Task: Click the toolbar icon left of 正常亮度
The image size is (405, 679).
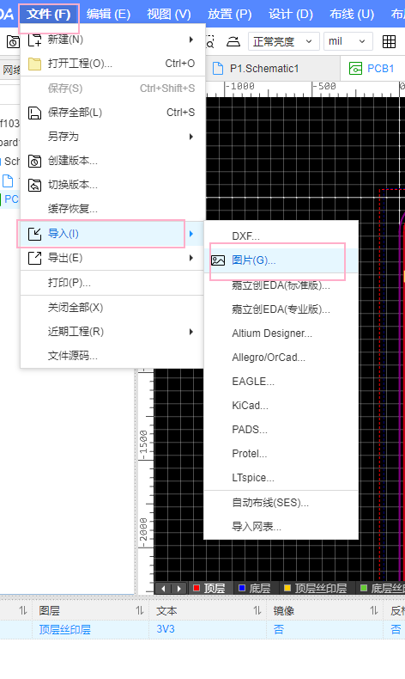Action: coord(233,41)
